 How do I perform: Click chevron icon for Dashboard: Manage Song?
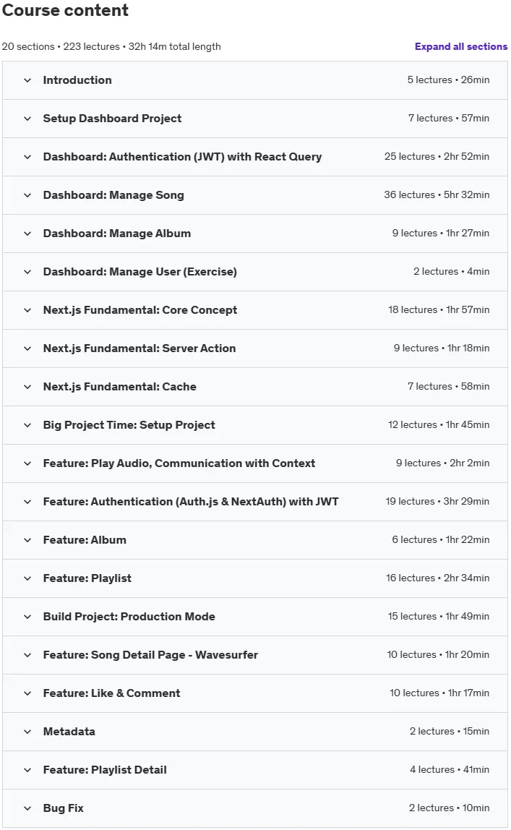click(27, 195)
